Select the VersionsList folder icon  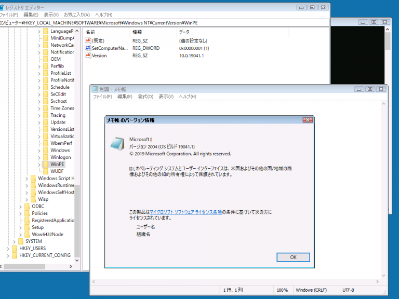46,129
